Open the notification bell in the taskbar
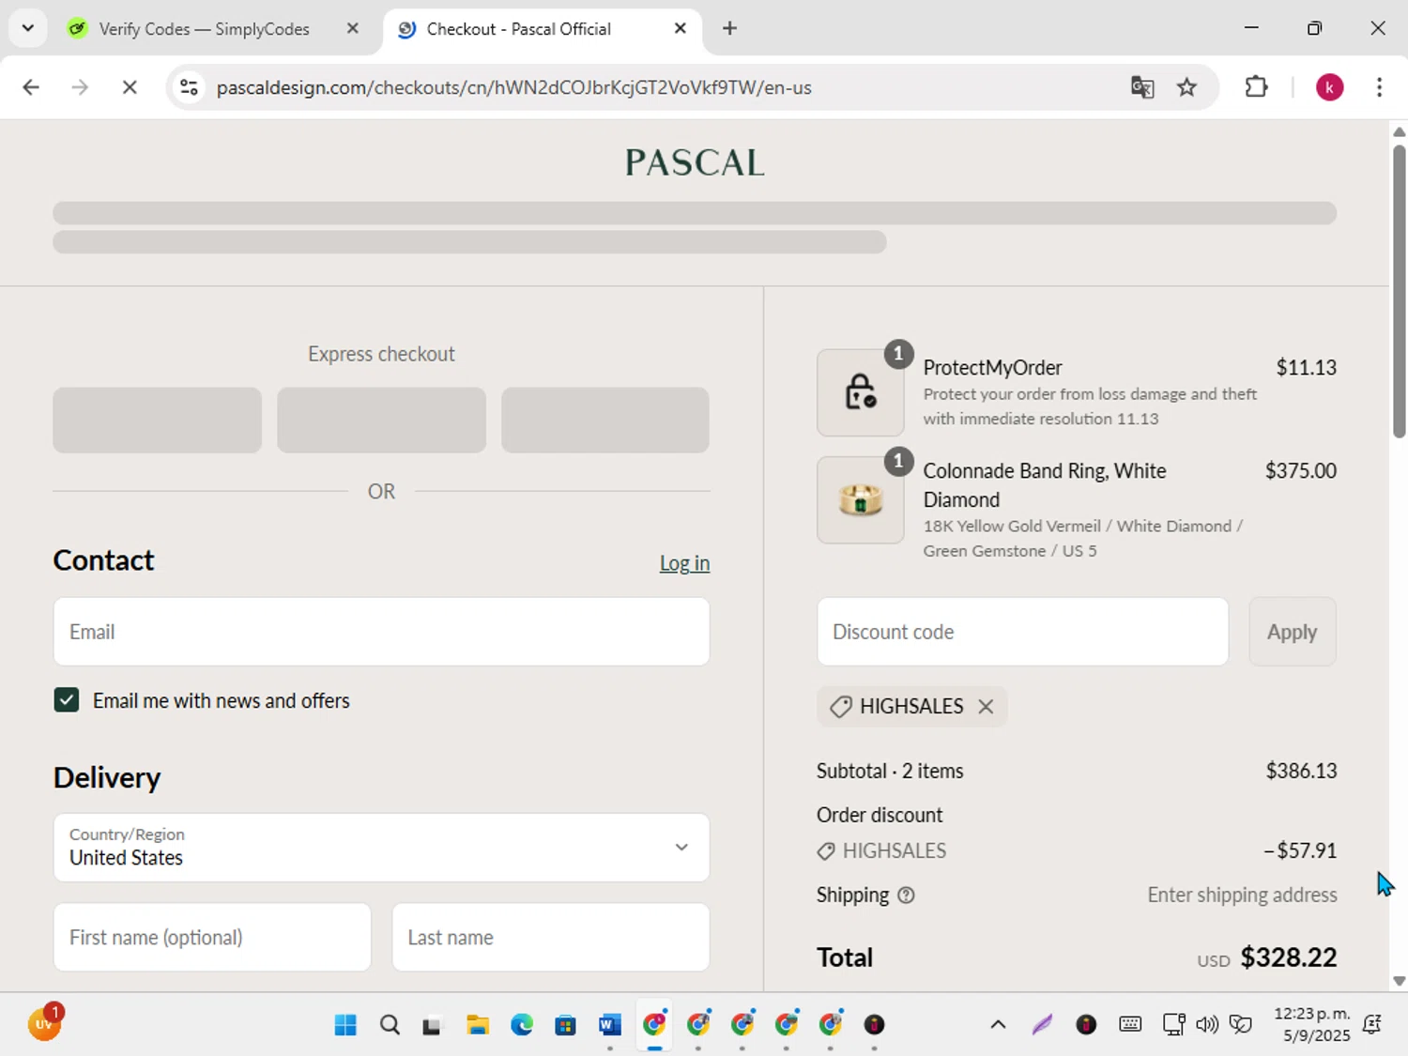The height and width of the screenshot is (1056, 1408). point(1372,1025)
